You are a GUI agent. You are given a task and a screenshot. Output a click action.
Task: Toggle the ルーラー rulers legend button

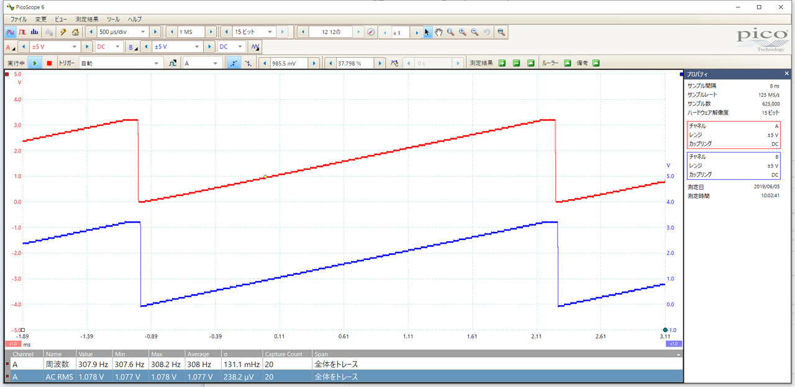[567, 63]
